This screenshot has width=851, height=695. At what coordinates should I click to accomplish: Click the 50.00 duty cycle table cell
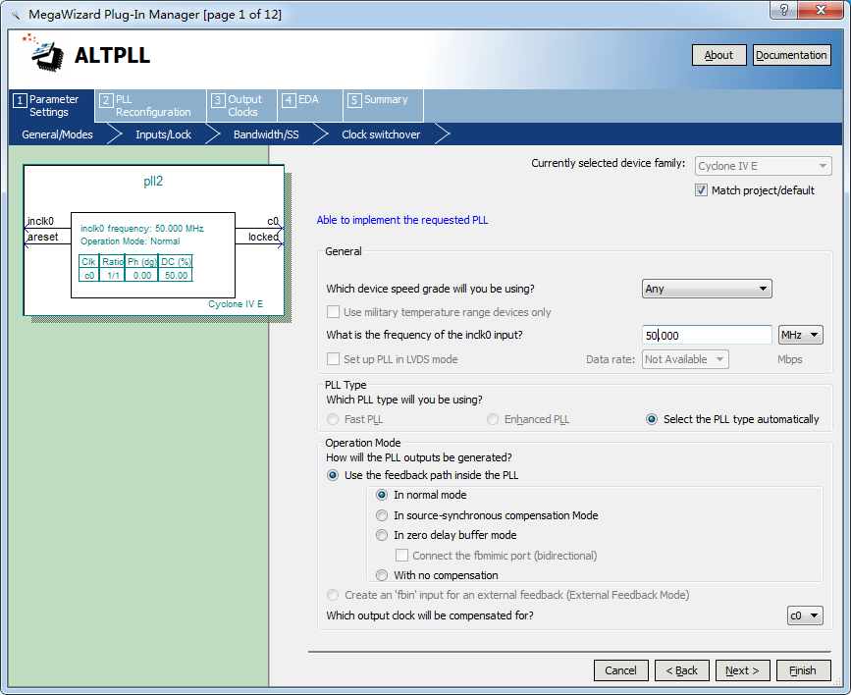click(176, 275)
